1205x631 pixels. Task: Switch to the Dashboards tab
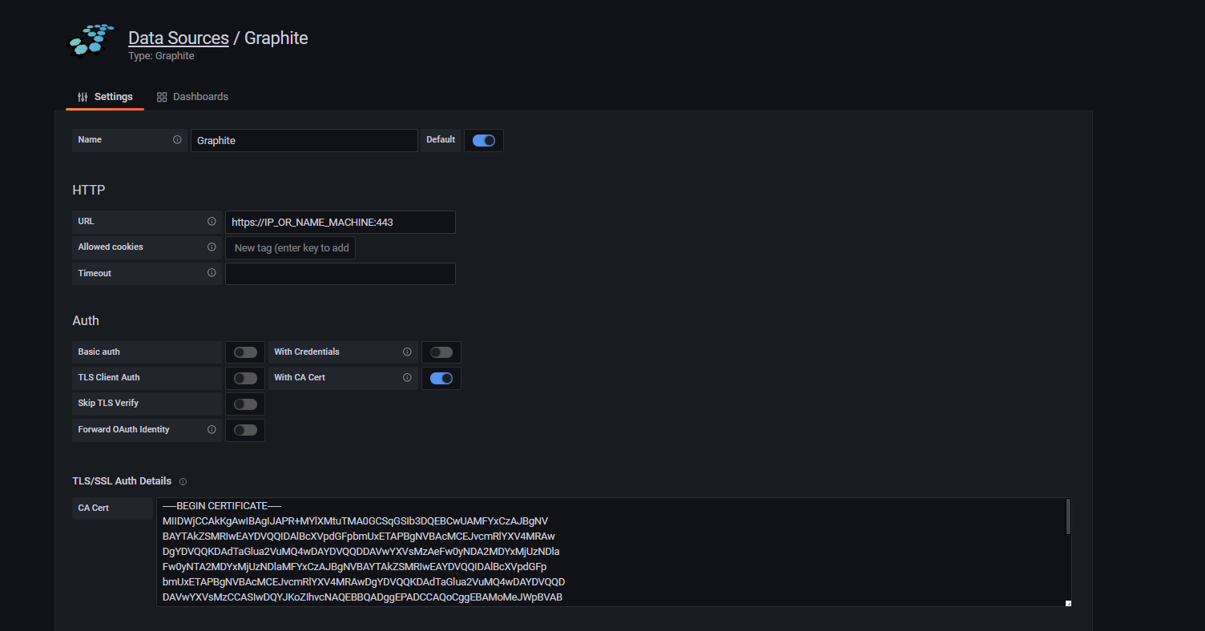[x=192, y=97]
